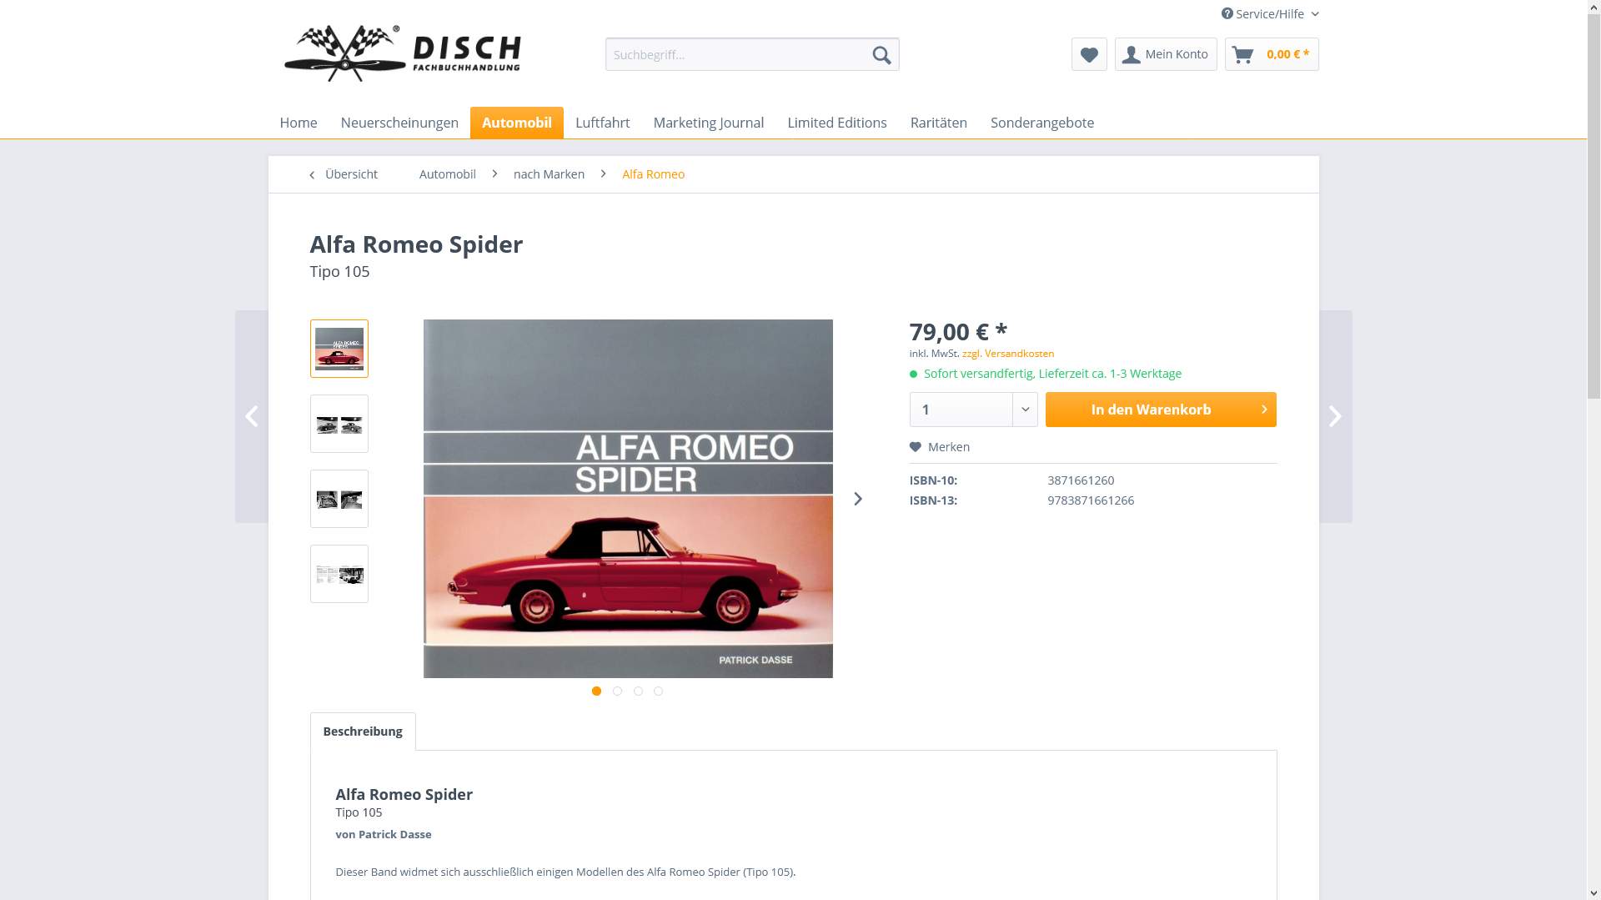1601x900 pixels.
Task: Select the second image slider dot
Action: click(x=617, y=691)
